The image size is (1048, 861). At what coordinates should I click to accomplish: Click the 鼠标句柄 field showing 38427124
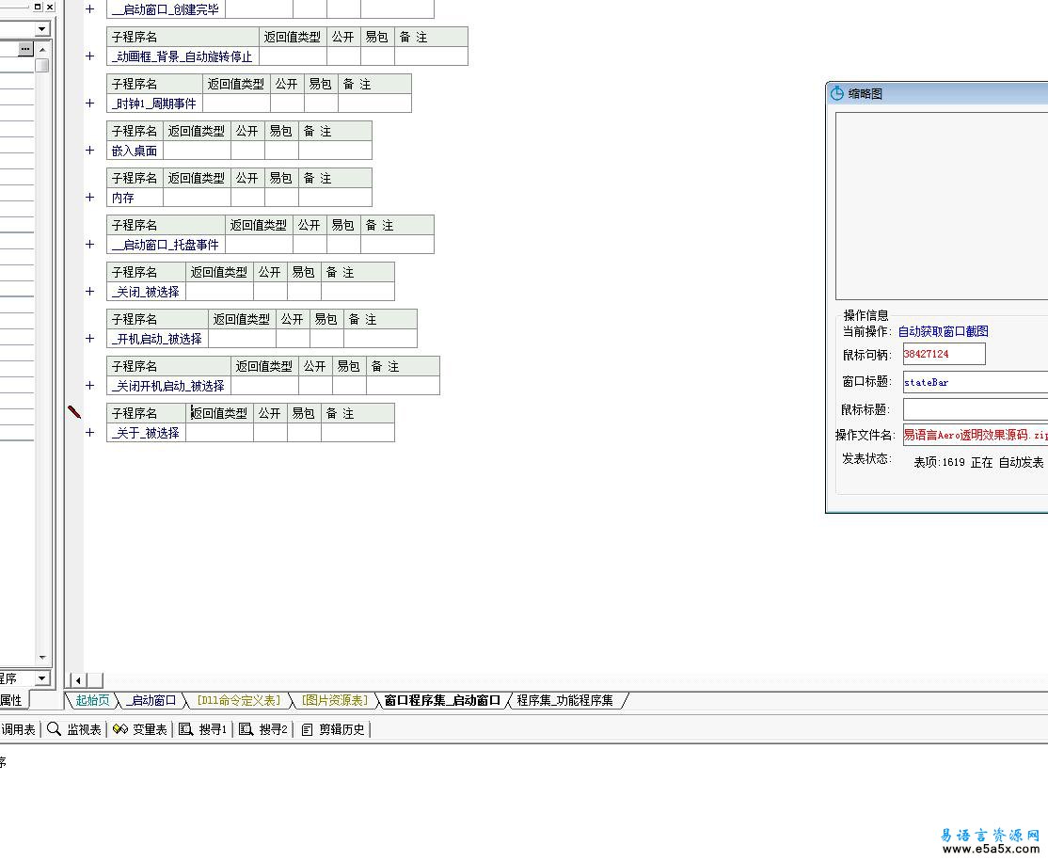[x=944, y=354]
